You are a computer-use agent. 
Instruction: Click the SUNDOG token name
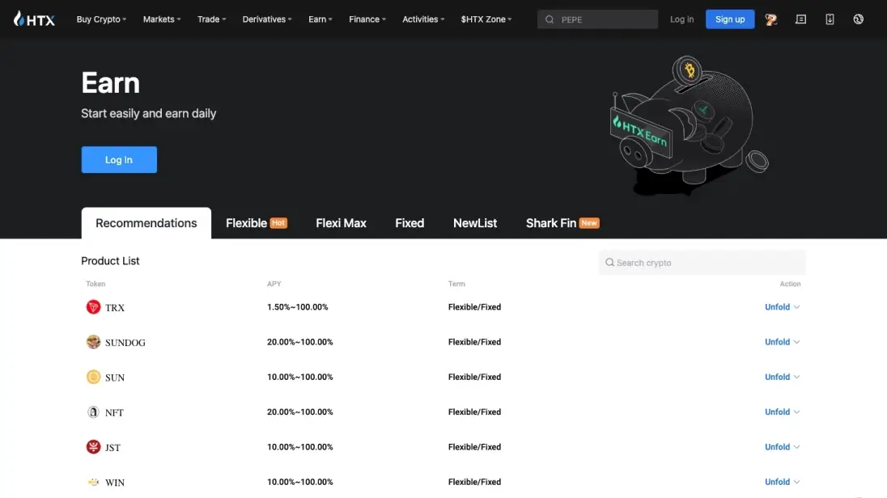125,343
